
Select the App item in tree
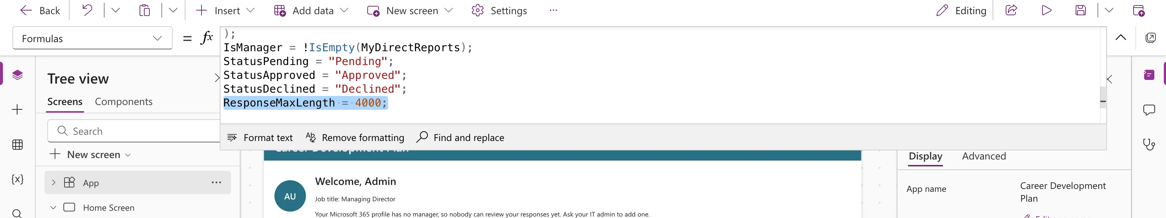click(x=138, y=182)
